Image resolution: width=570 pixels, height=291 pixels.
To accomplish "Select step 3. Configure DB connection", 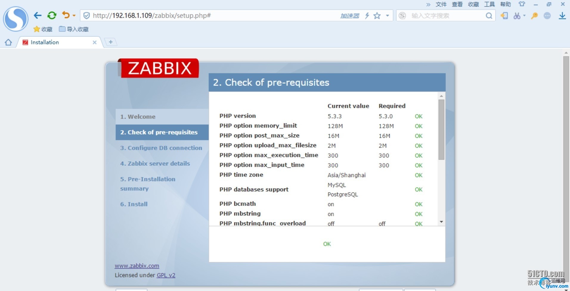I will click(x=161, y=148).
